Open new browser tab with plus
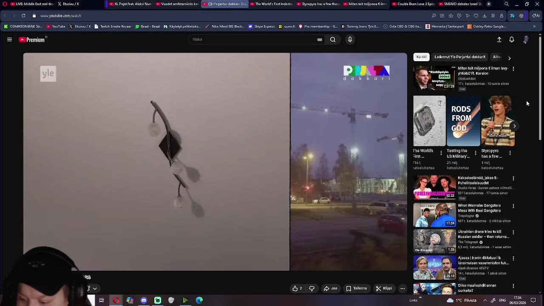The height and width of the screenshot is (306, 544). [x=489, y=4]
